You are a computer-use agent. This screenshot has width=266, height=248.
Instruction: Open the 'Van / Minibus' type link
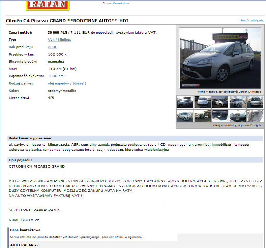(x=59, y=40)
